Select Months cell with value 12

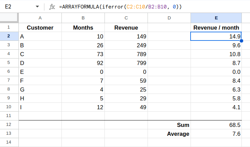pos(83,107)
